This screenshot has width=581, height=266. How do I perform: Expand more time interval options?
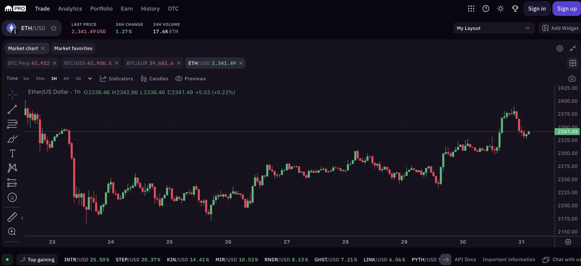(90, 79)
